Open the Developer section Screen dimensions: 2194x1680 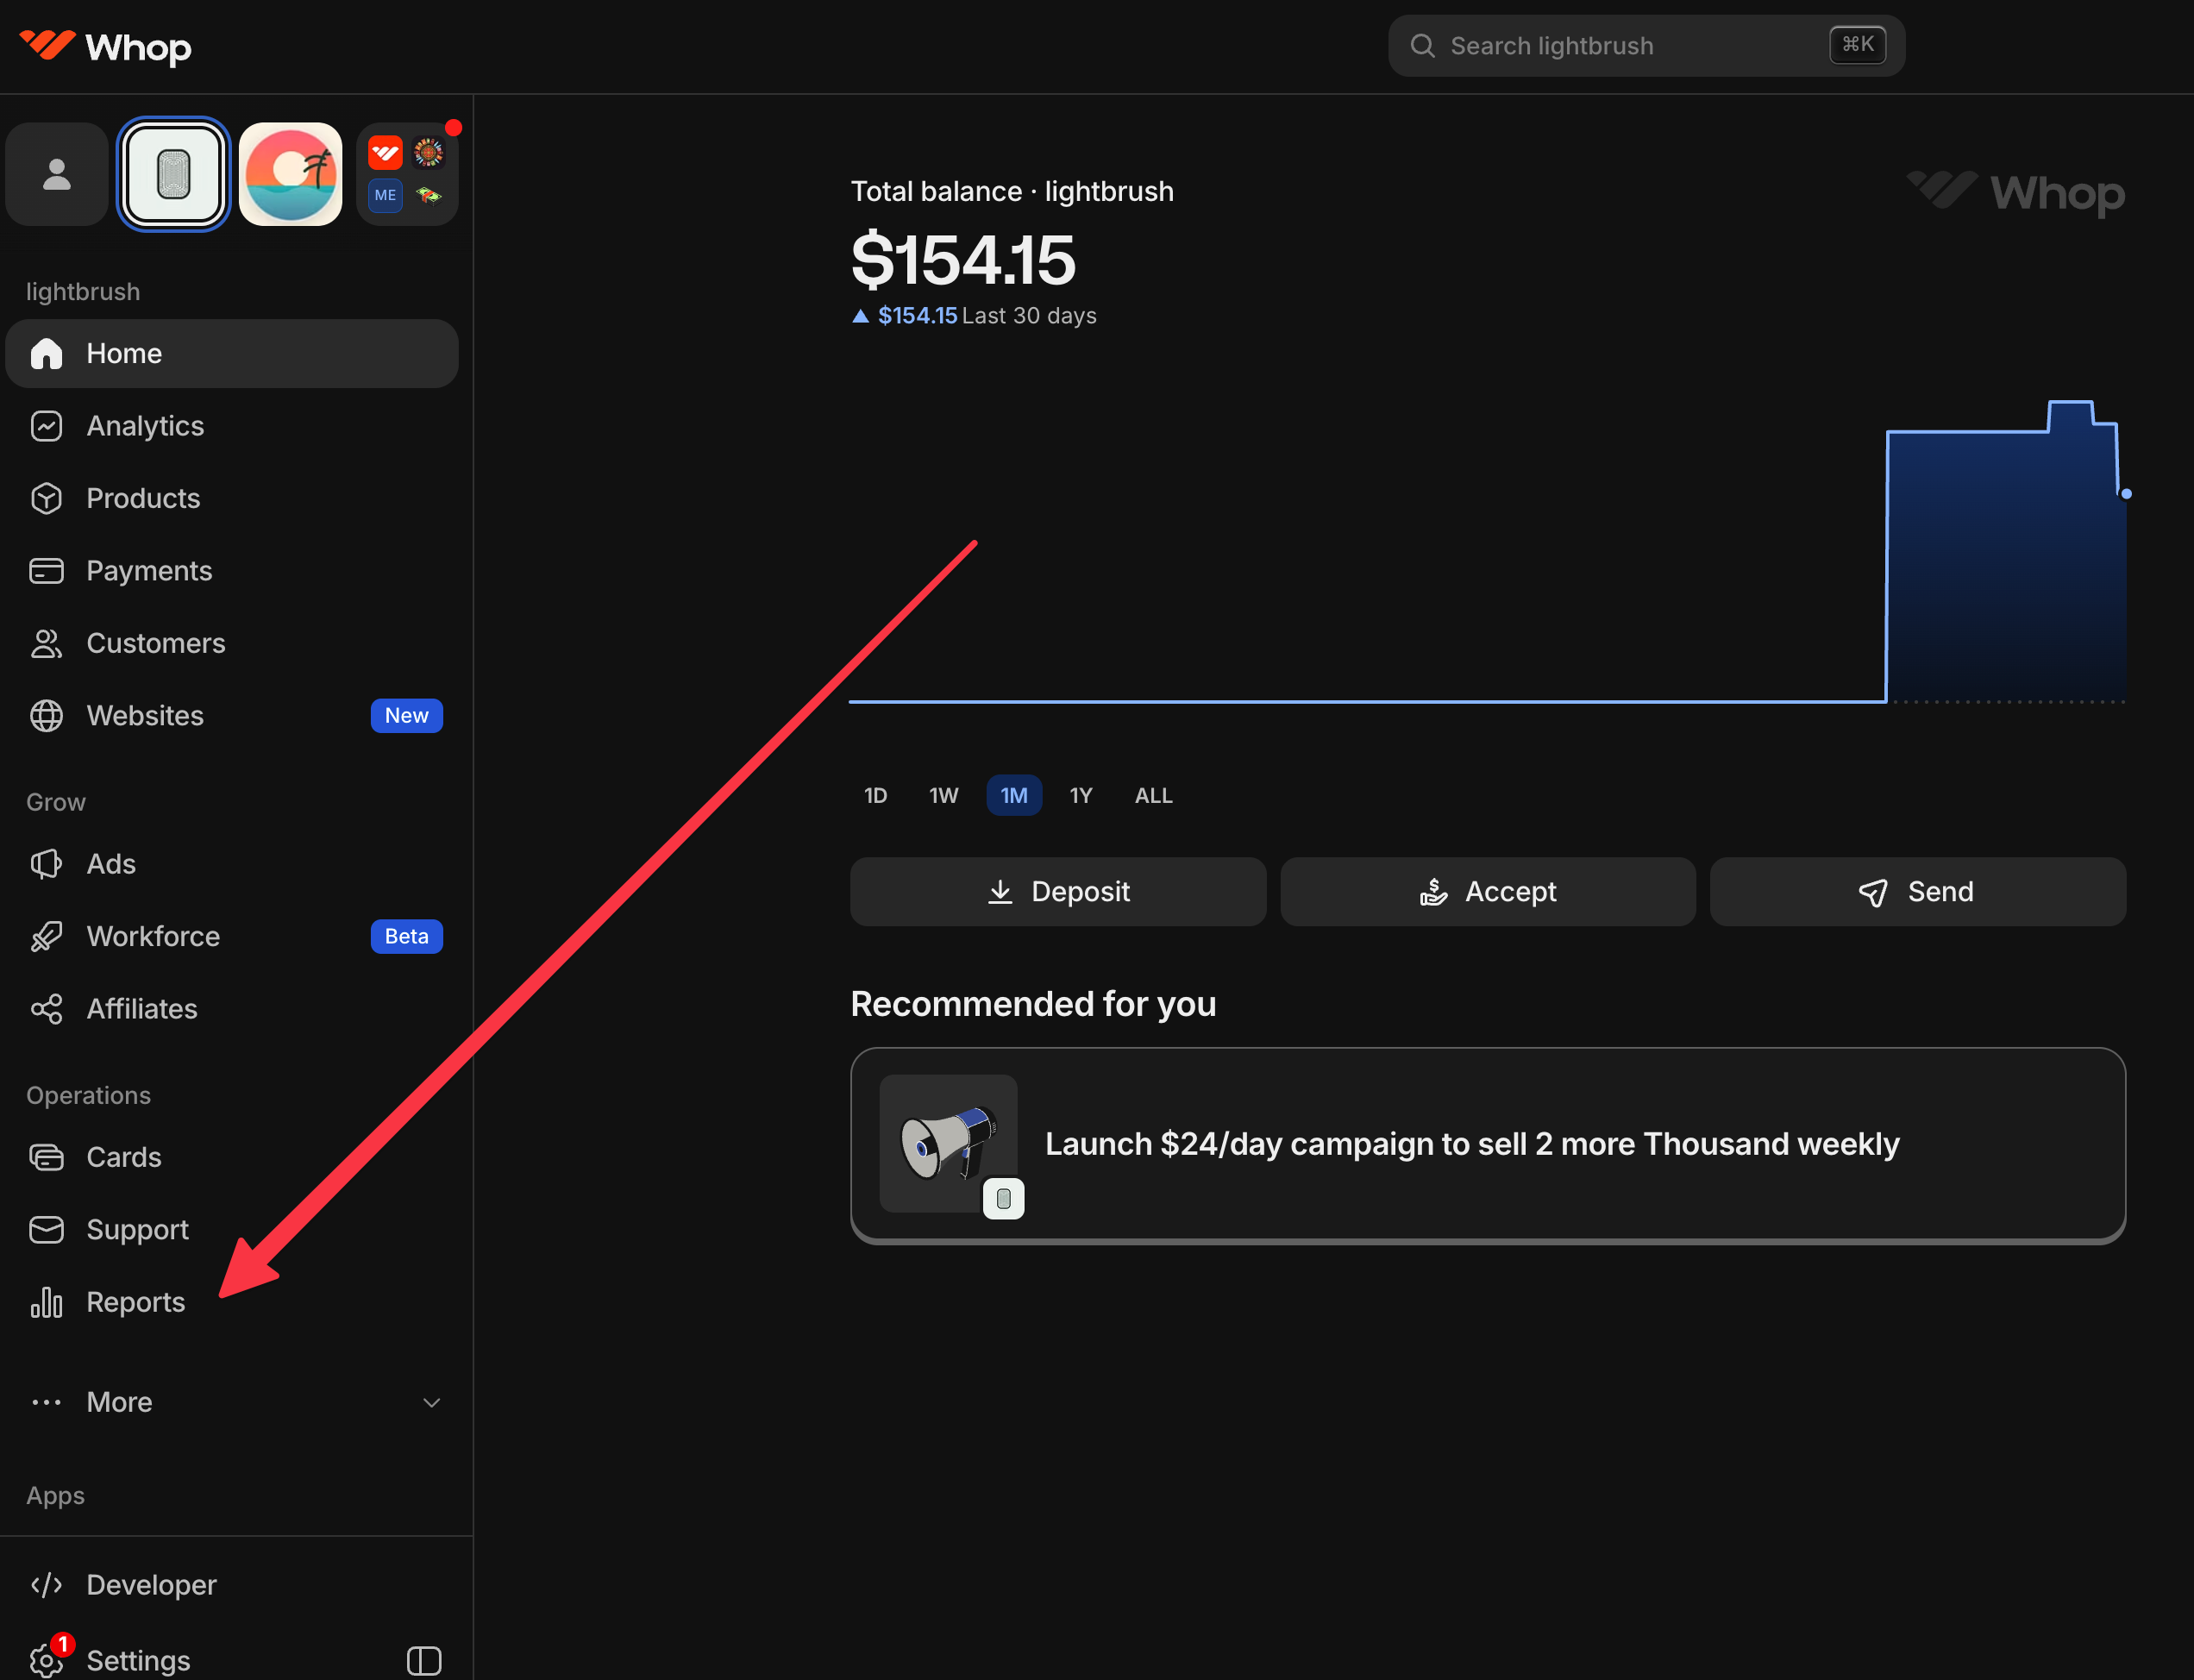coord(232,1585)
